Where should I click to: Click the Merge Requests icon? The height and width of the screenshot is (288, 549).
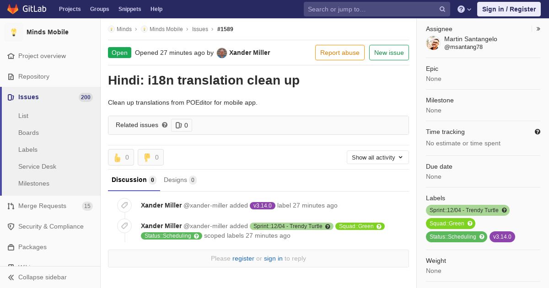[11, 206]
